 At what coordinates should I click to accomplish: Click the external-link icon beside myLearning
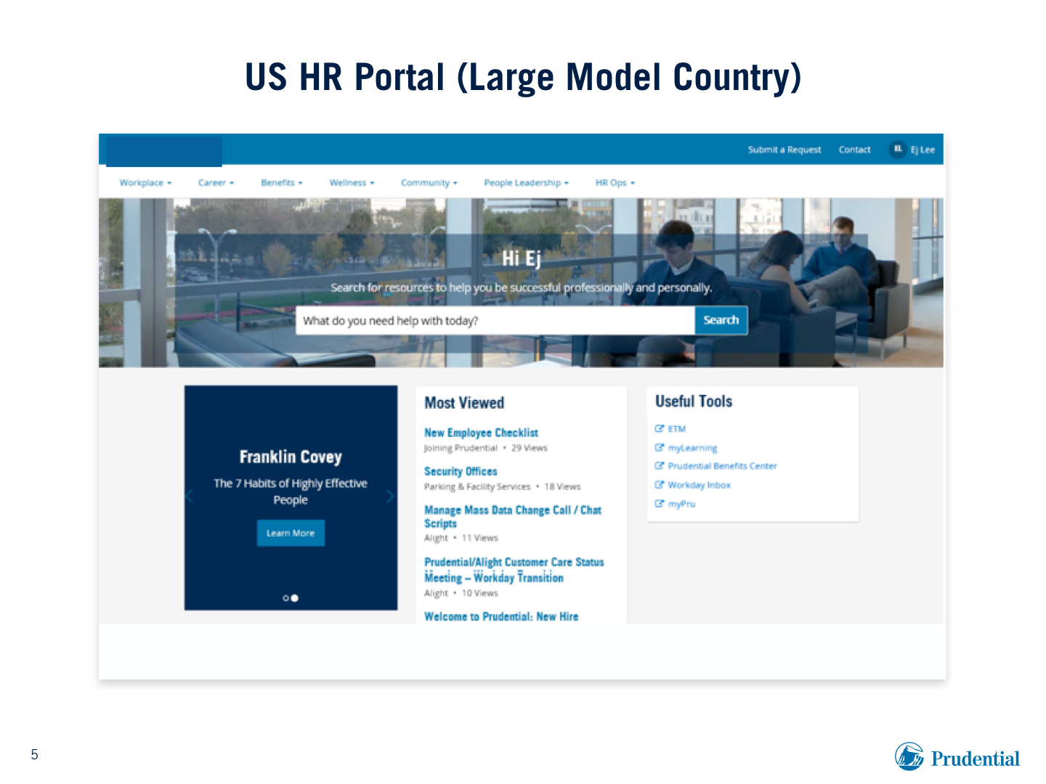660,447
